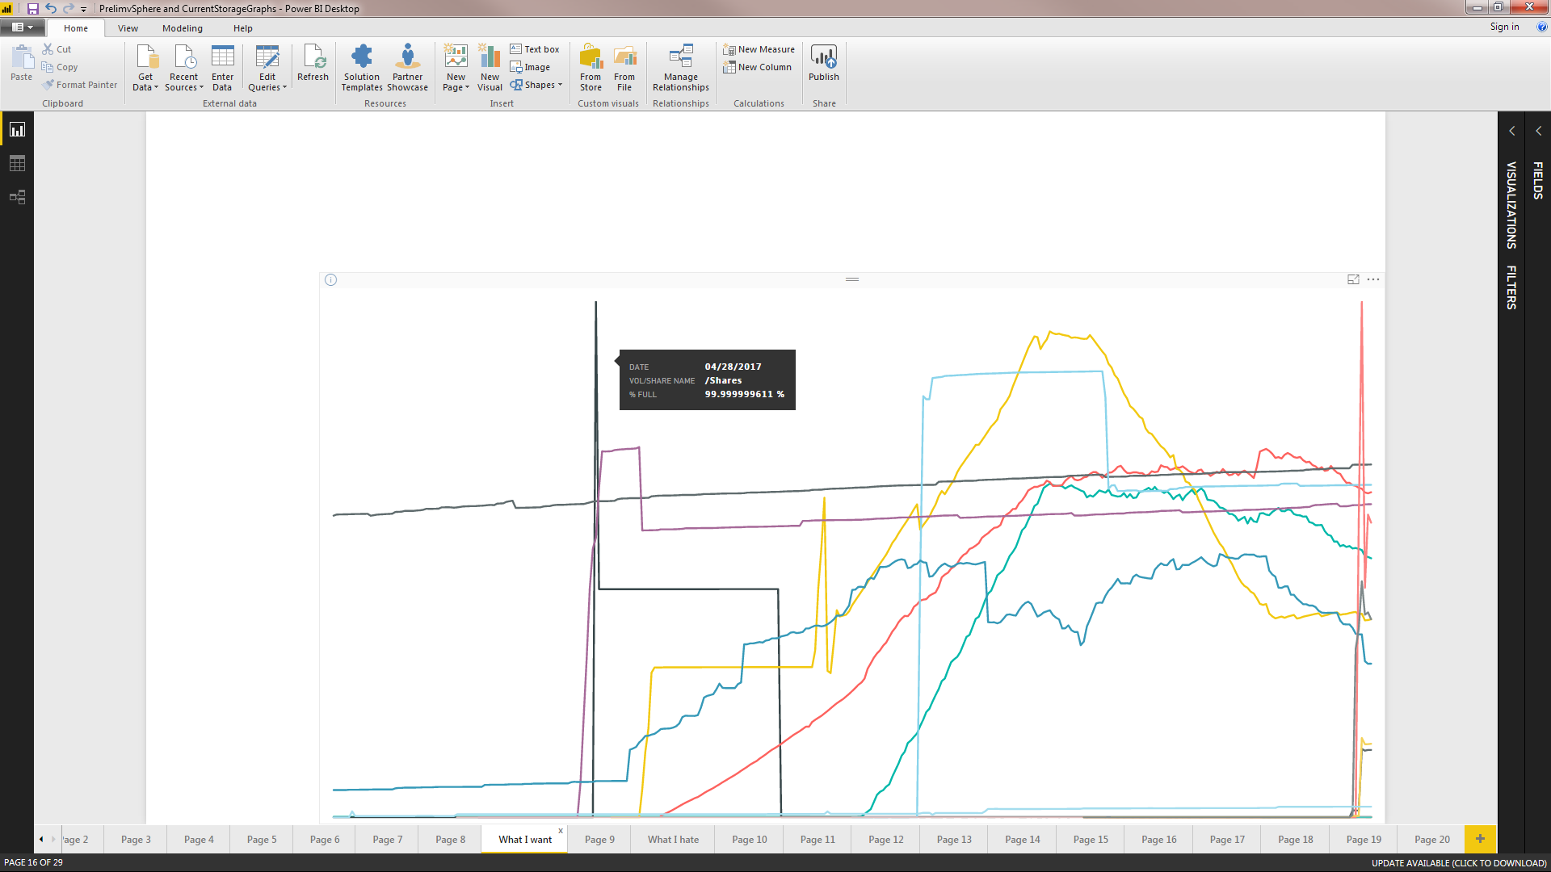Open the View ribbon tab
1551x872 pixels.
(128, 28)
